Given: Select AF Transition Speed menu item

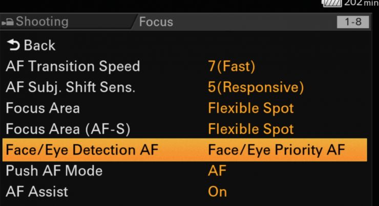Looking at the screenshot, I should pyautogui.click(x=73, y=66).
